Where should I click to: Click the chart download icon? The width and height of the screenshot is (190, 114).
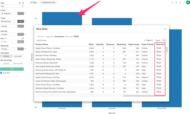[180, 3]
